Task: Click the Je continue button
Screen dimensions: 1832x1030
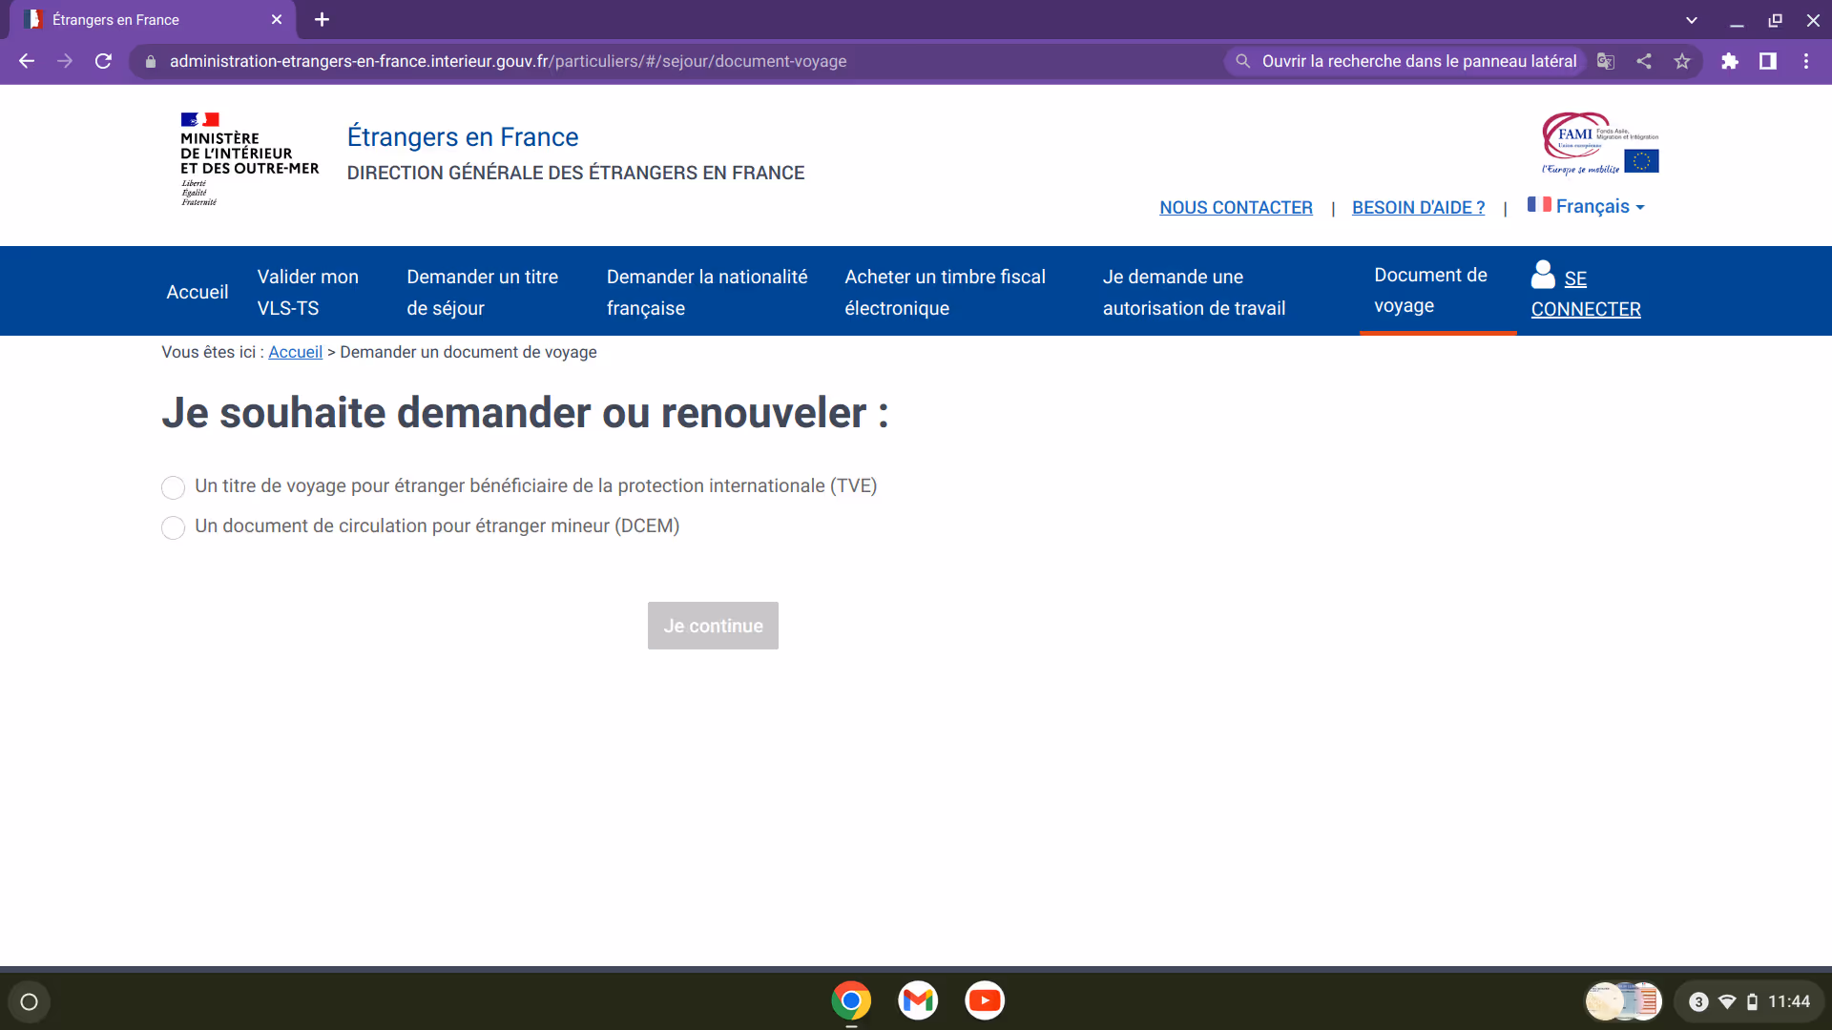Action: click(x=713, y=626)
